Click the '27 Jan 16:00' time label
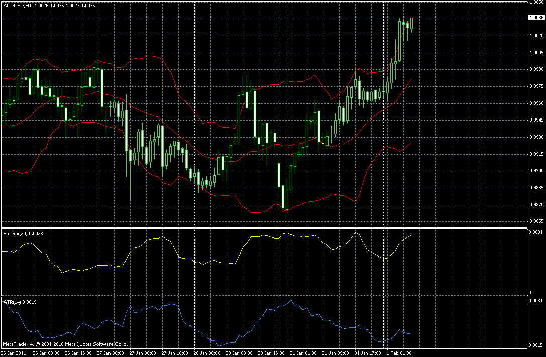 (x=175, y=353)
